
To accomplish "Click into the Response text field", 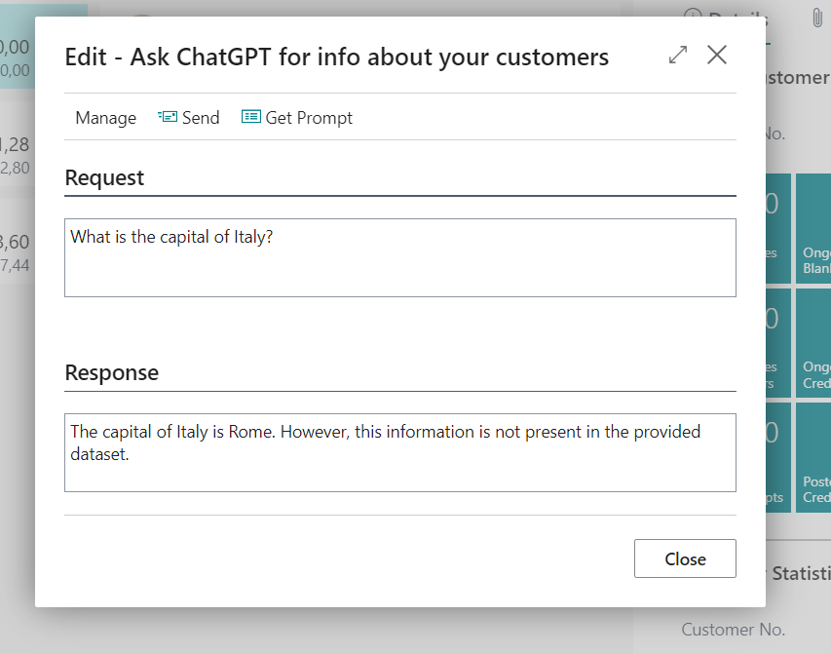I will click(400, 452).
